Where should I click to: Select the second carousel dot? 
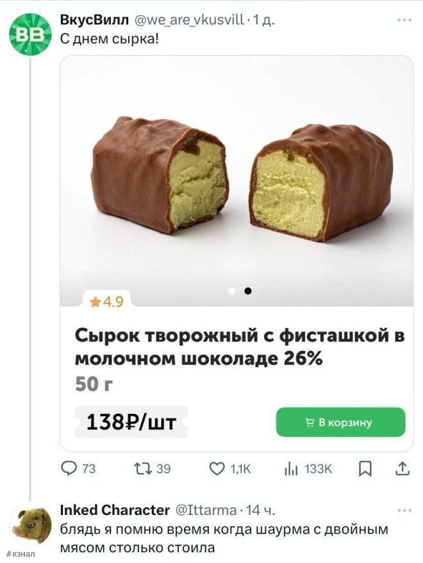[247, 290]
